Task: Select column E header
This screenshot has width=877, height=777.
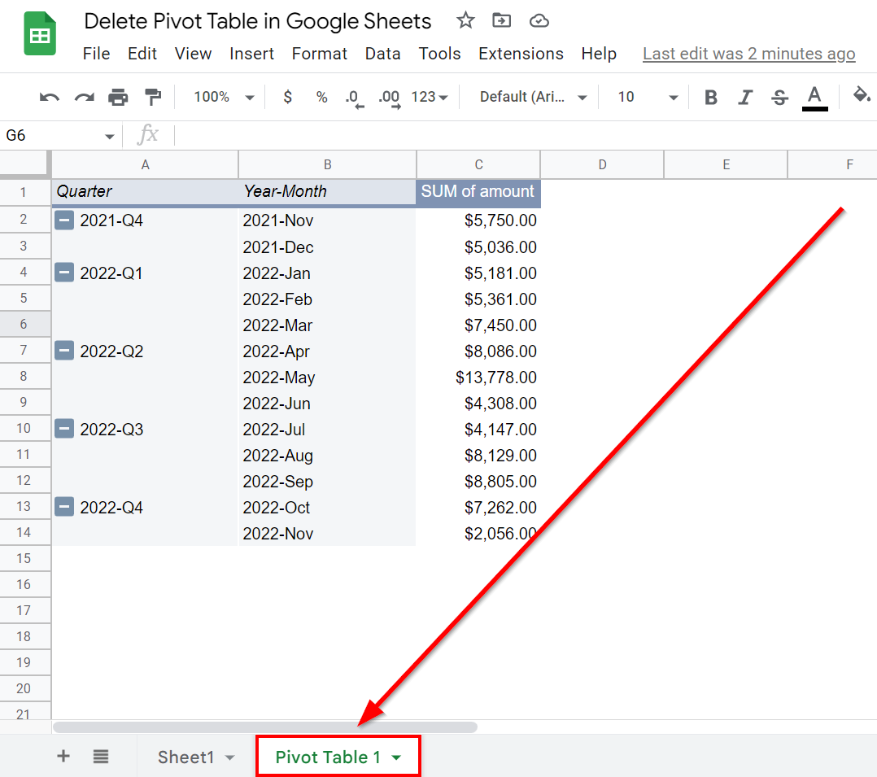Action: click(726, 164)
